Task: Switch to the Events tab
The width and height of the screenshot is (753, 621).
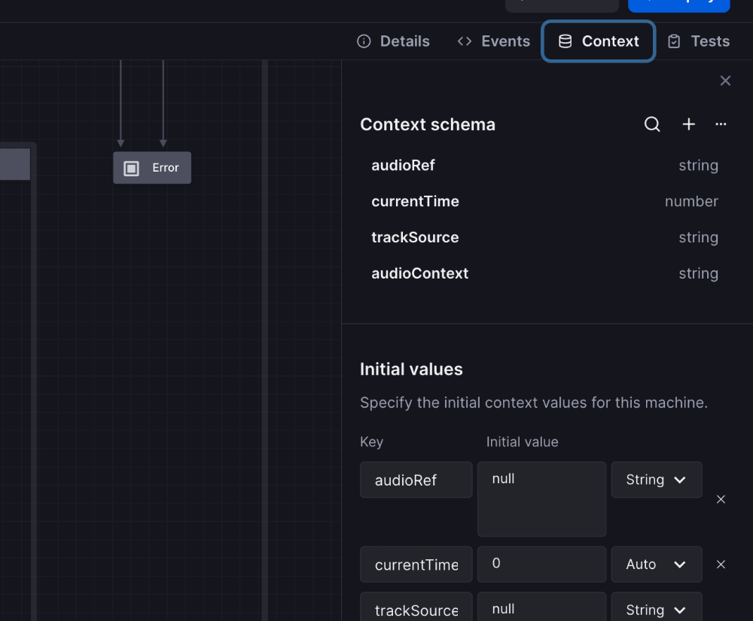Action: coord(494,41)
